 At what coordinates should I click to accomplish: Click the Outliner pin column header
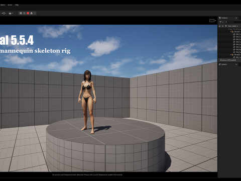point(226,26)
